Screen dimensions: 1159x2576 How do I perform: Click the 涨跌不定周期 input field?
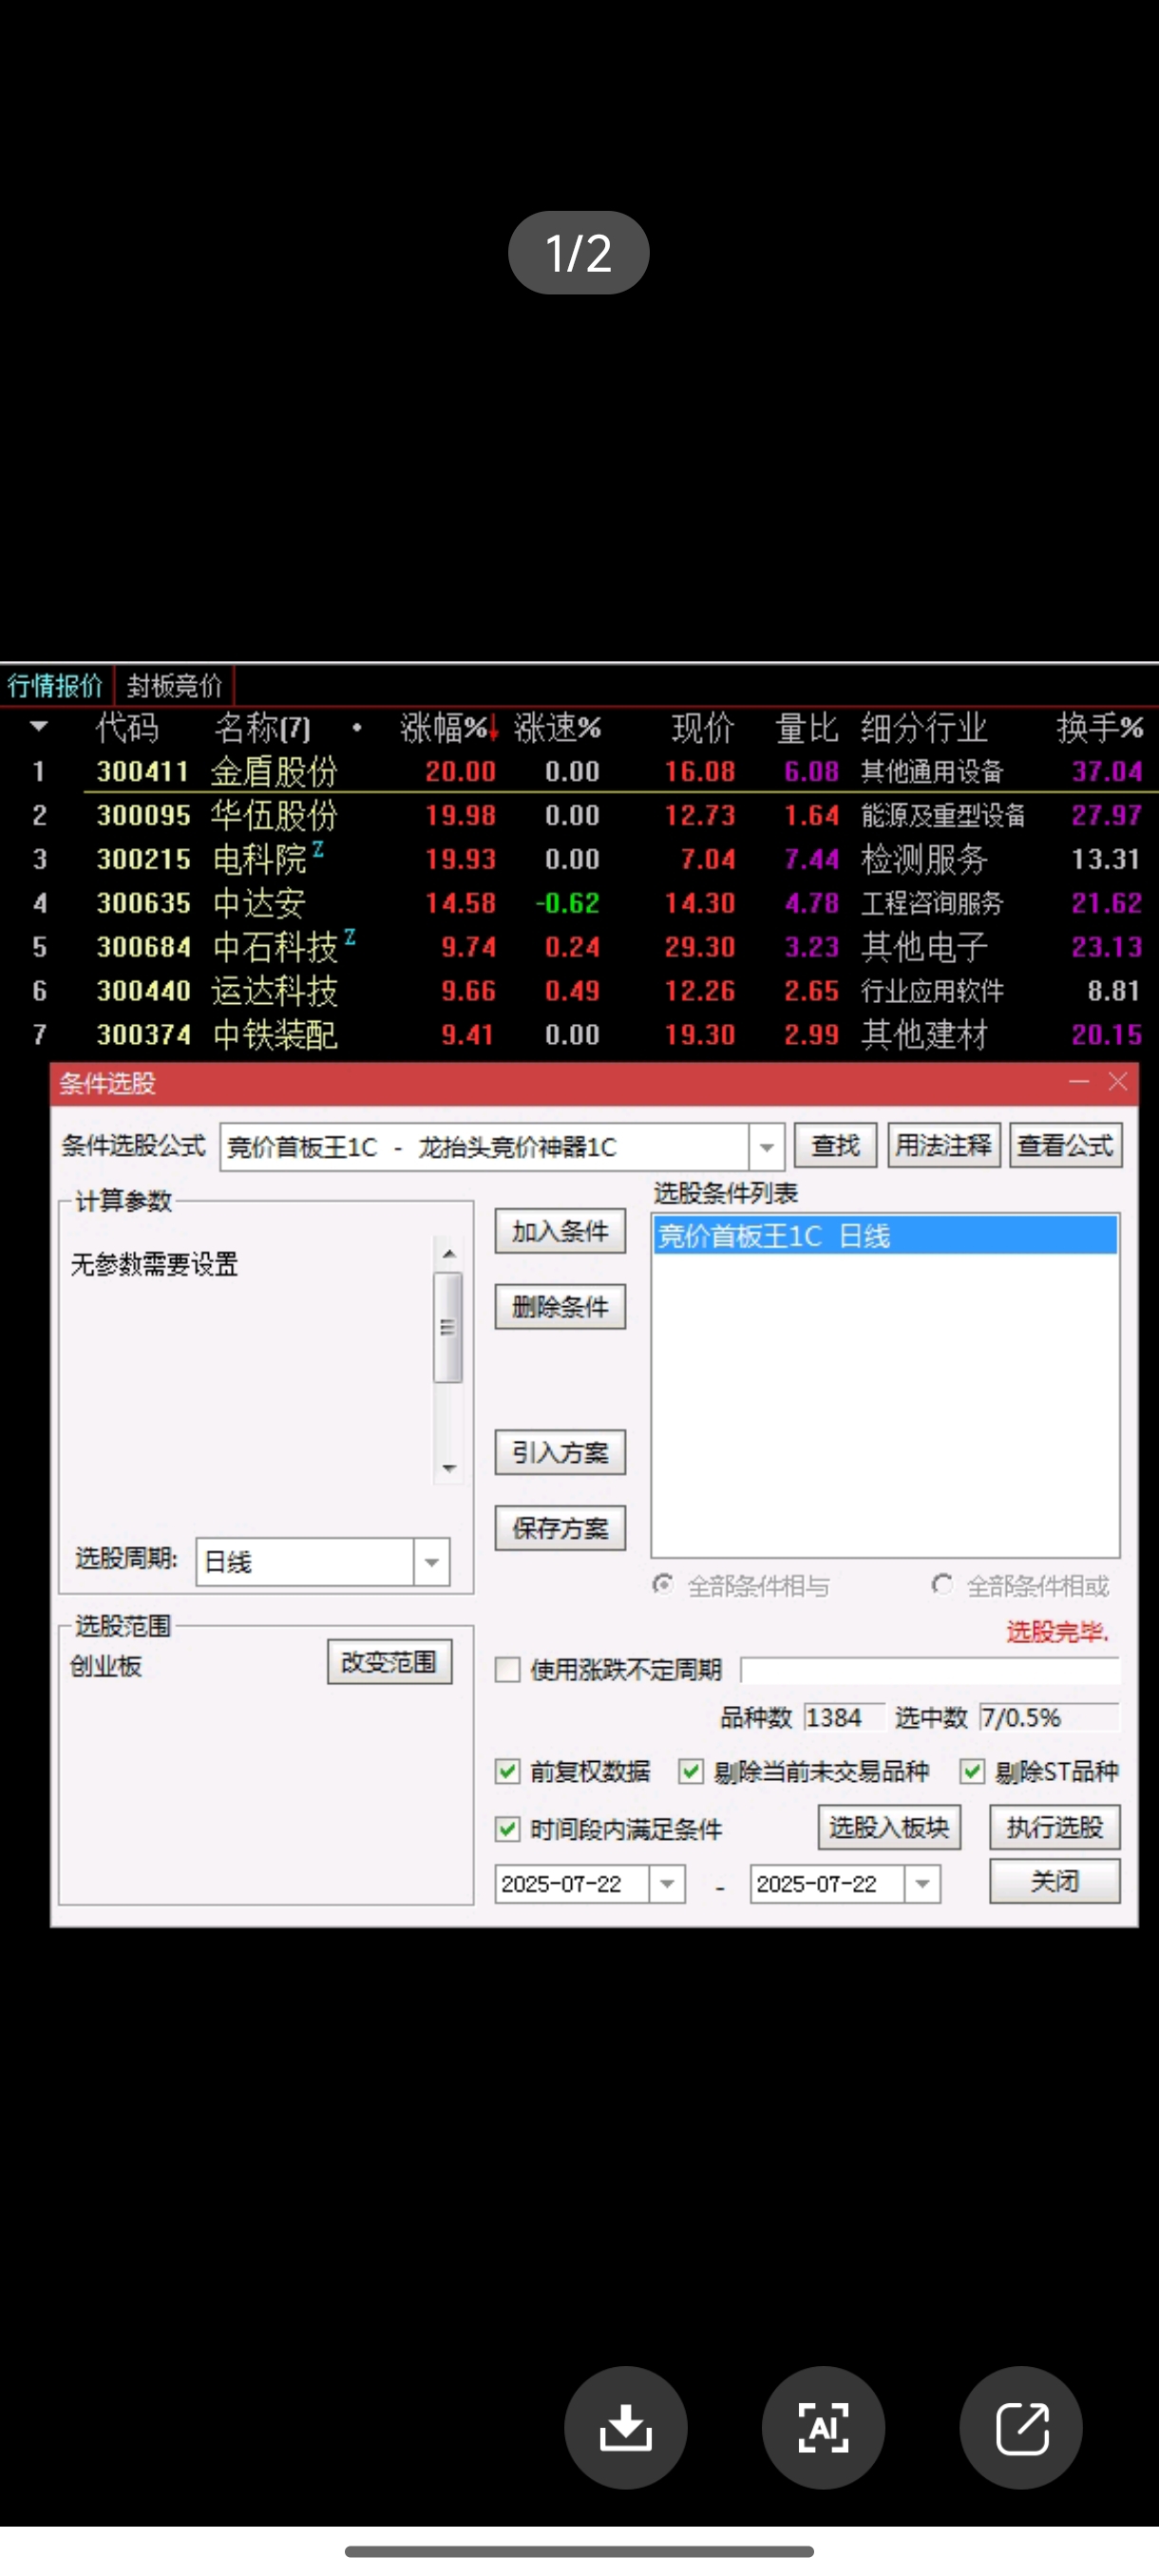(x=930, y=1670)
